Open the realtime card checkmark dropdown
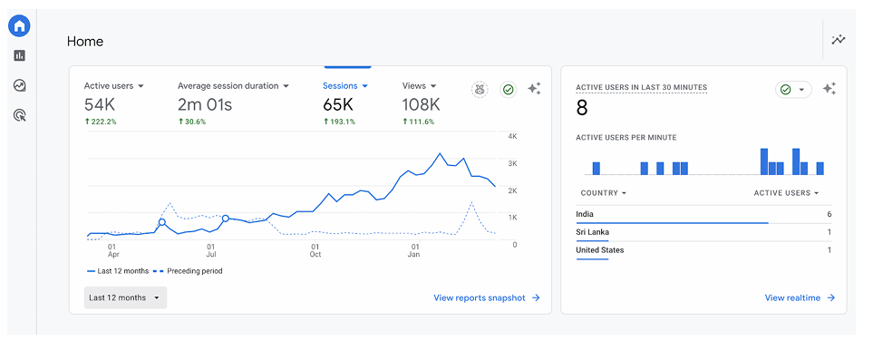 793,89
